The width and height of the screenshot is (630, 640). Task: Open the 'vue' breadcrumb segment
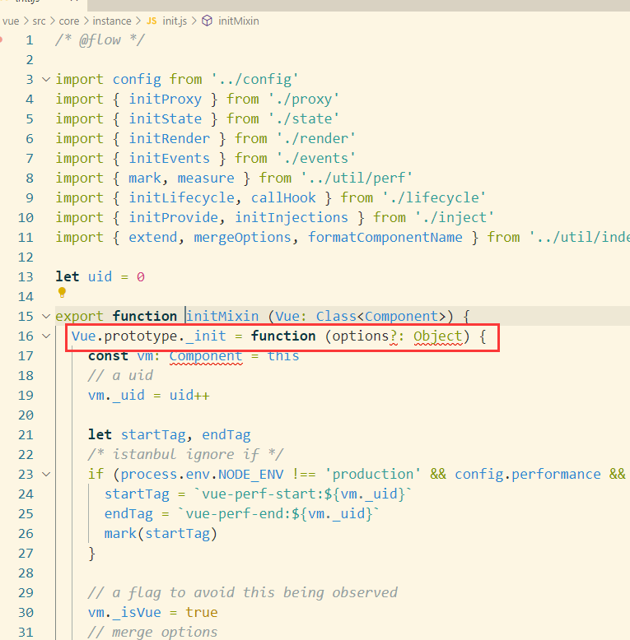11,21
